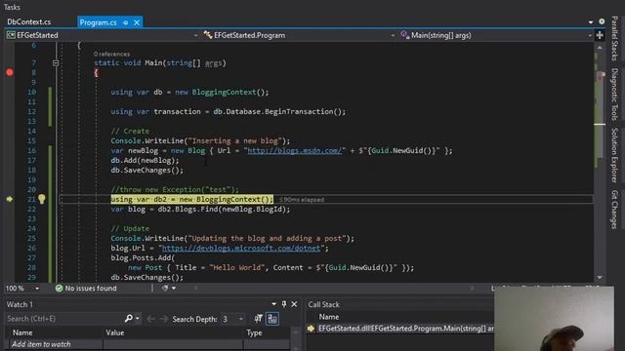The width and height of the screenshot is (625, 351).
Task: Pin the Program.cs tab
Action: [x=126, y=22]
